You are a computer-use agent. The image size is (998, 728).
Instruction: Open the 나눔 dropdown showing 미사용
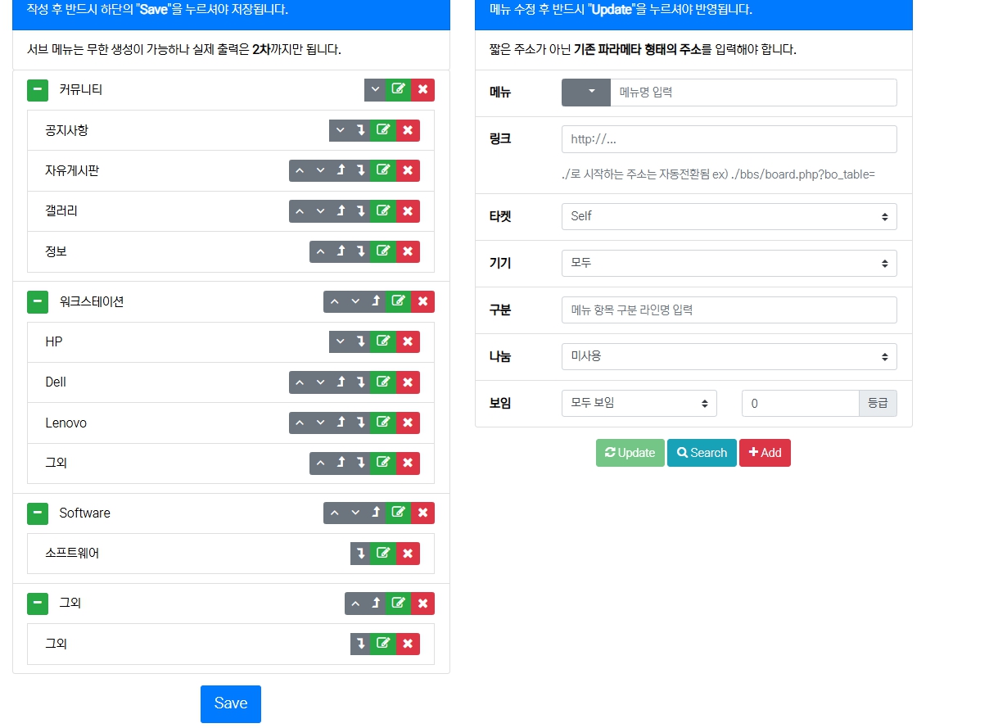coord(729,357)
